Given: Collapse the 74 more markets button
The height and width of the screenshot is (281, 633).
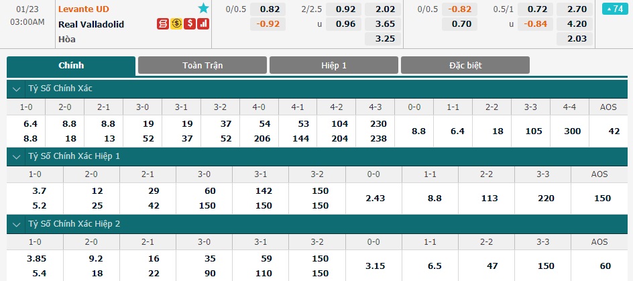Looking at the screenshot, I should pos(615,9).
